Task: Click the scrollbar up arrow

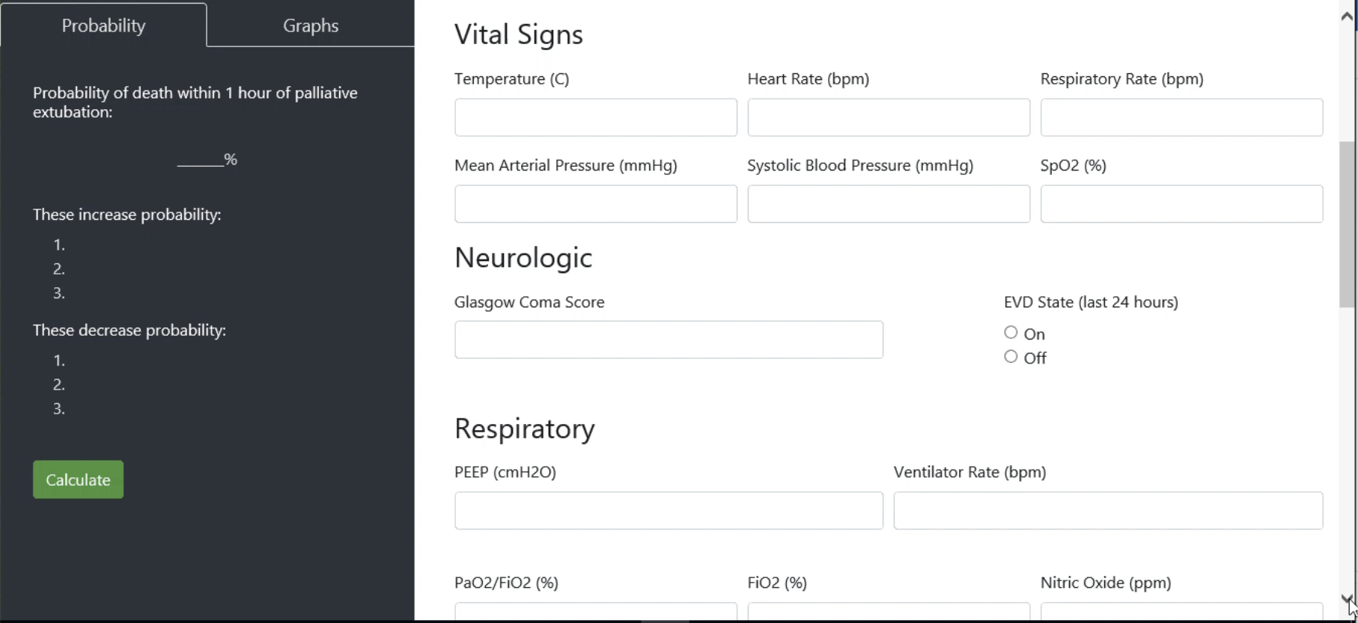Action: (x=1347, y=16)
